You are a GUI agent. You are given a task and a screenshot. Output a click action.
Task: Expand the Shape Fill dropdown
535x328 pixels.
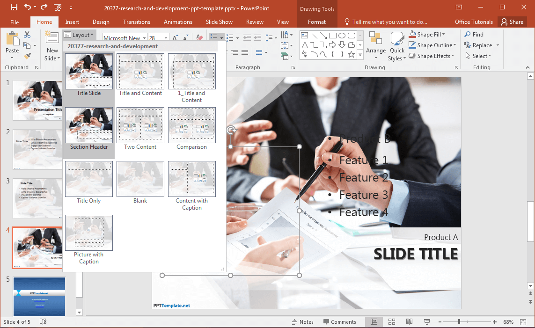tap(443, 35)
